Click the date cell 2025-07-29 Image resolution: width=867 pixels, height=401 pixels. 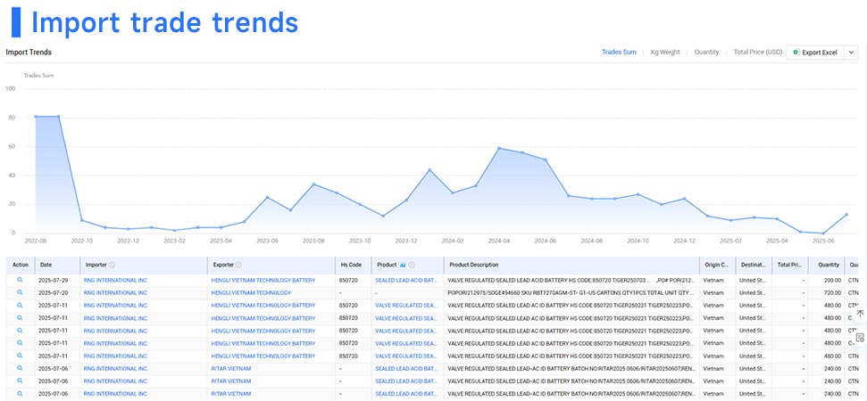click(x=53, y=280)
